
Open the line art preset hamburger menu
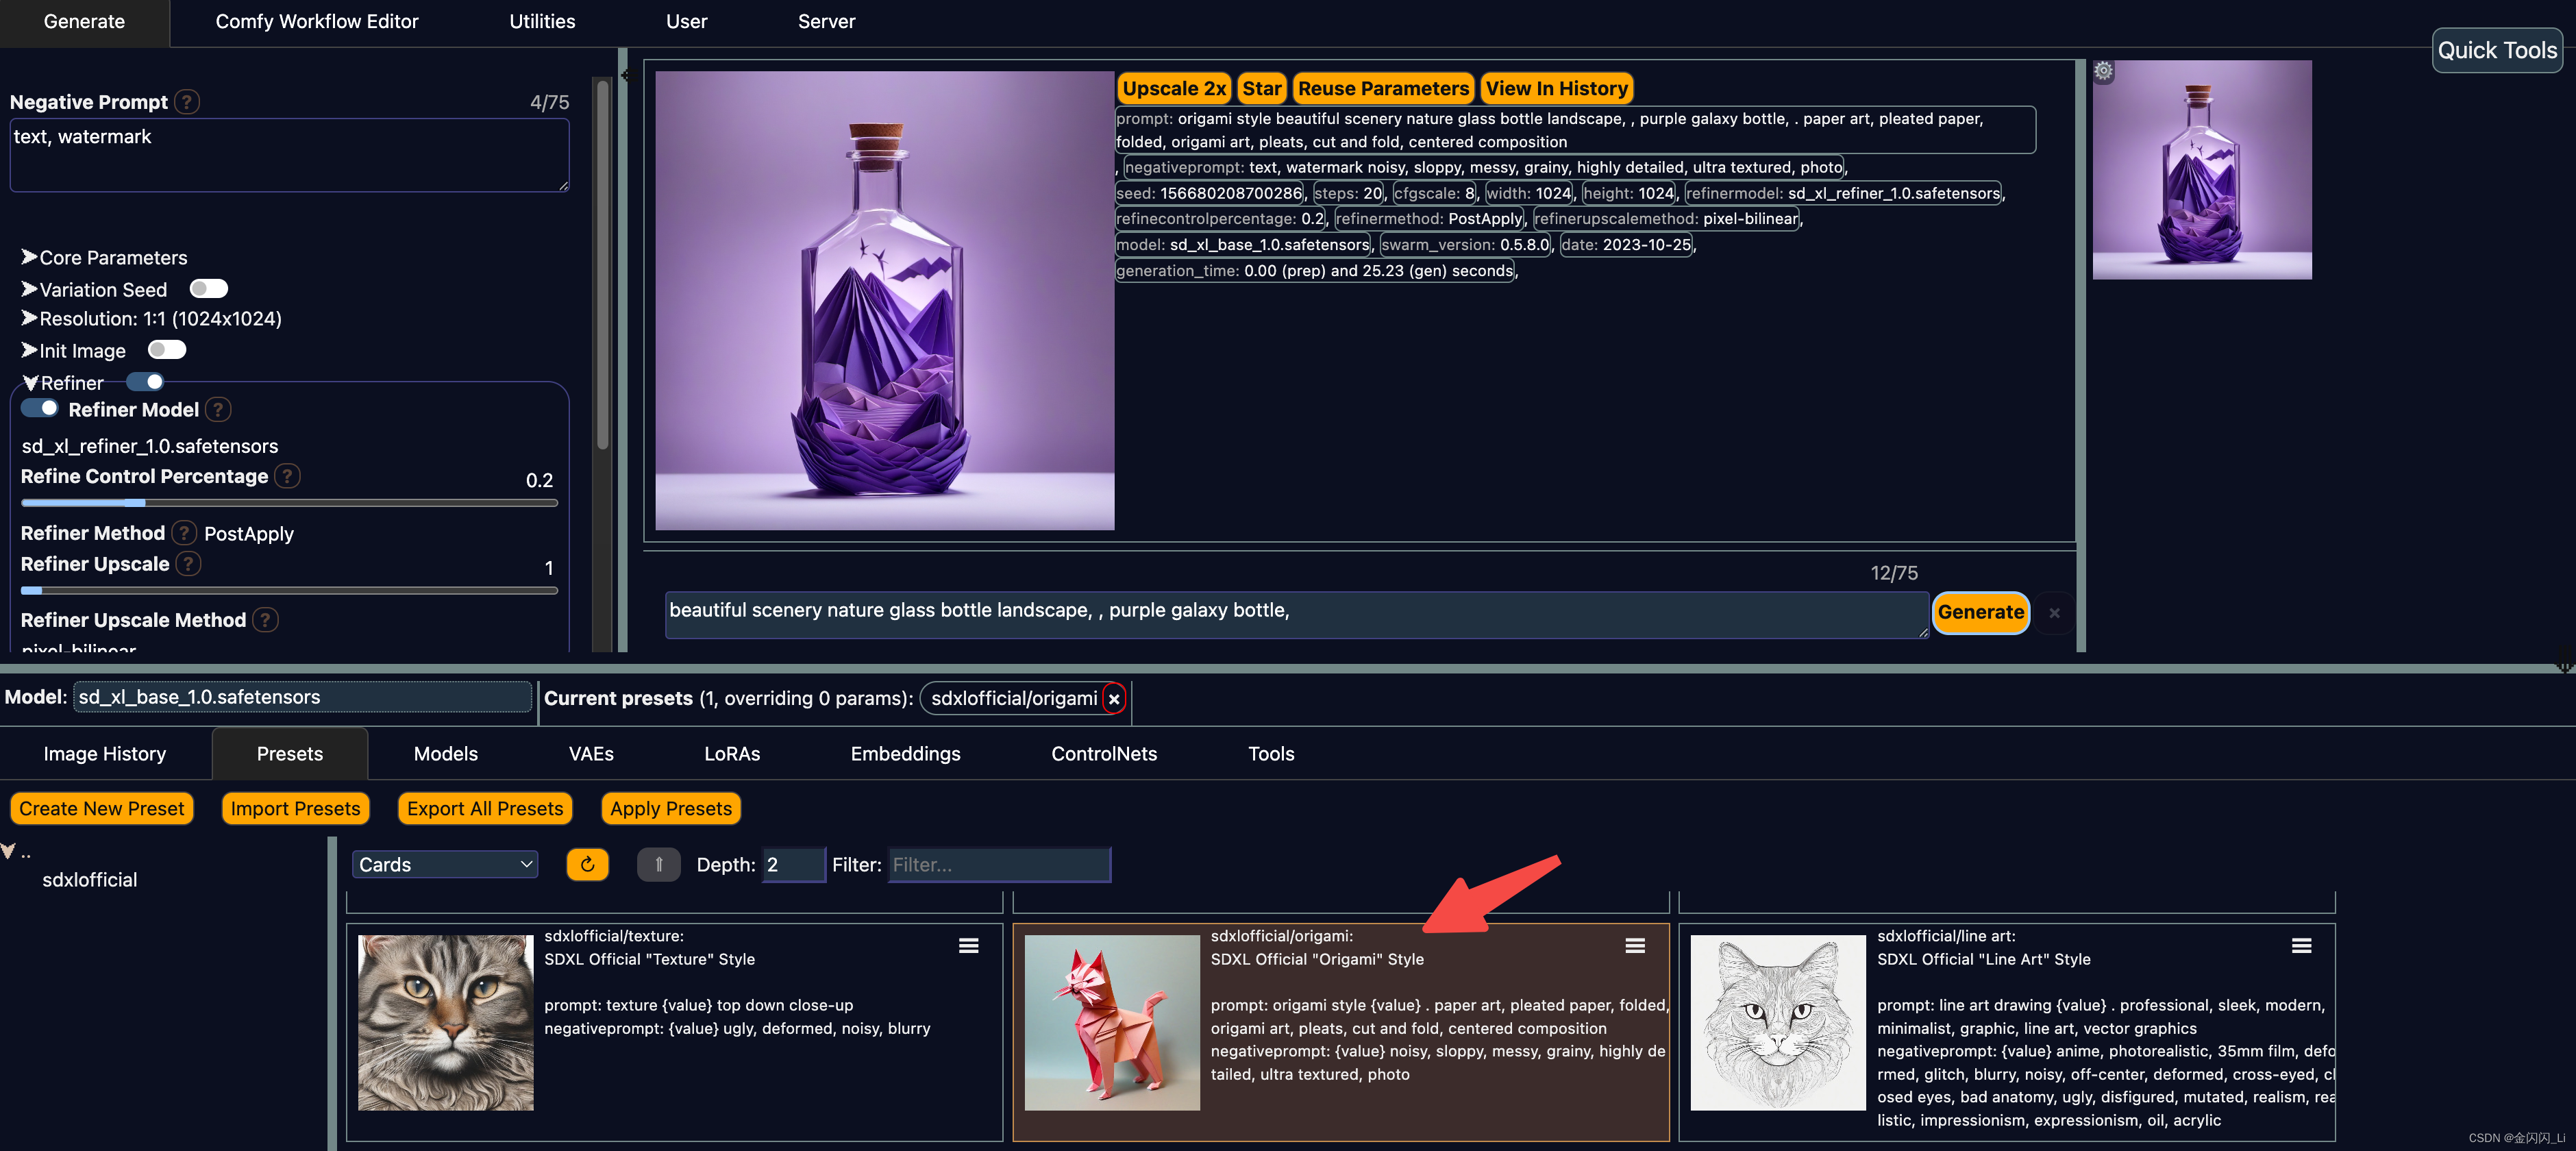point(2301,946)
